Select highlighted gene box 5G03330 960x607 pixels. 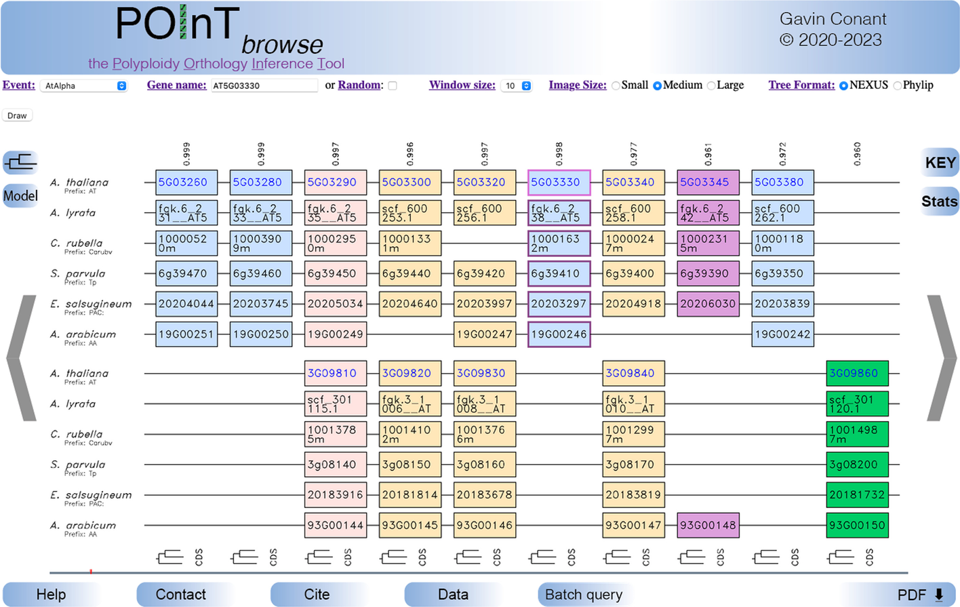(559, 182)
